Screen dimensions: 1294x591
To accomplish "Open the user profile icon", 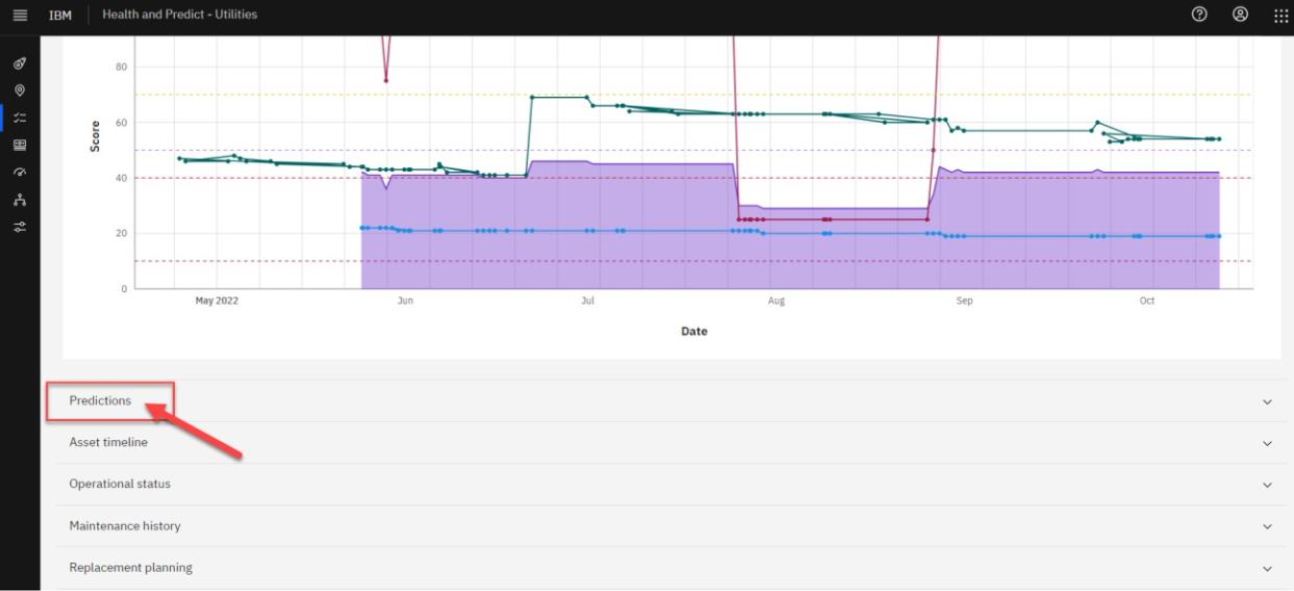I will coord(1240,14).
